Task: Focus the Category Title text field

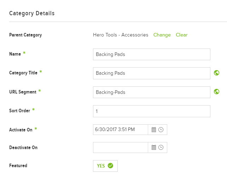Action: pyautogui.click(x=152, y=73)
